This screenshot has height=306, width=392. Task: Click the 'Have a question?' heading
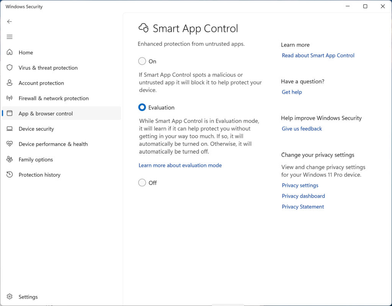pos(302,81)
